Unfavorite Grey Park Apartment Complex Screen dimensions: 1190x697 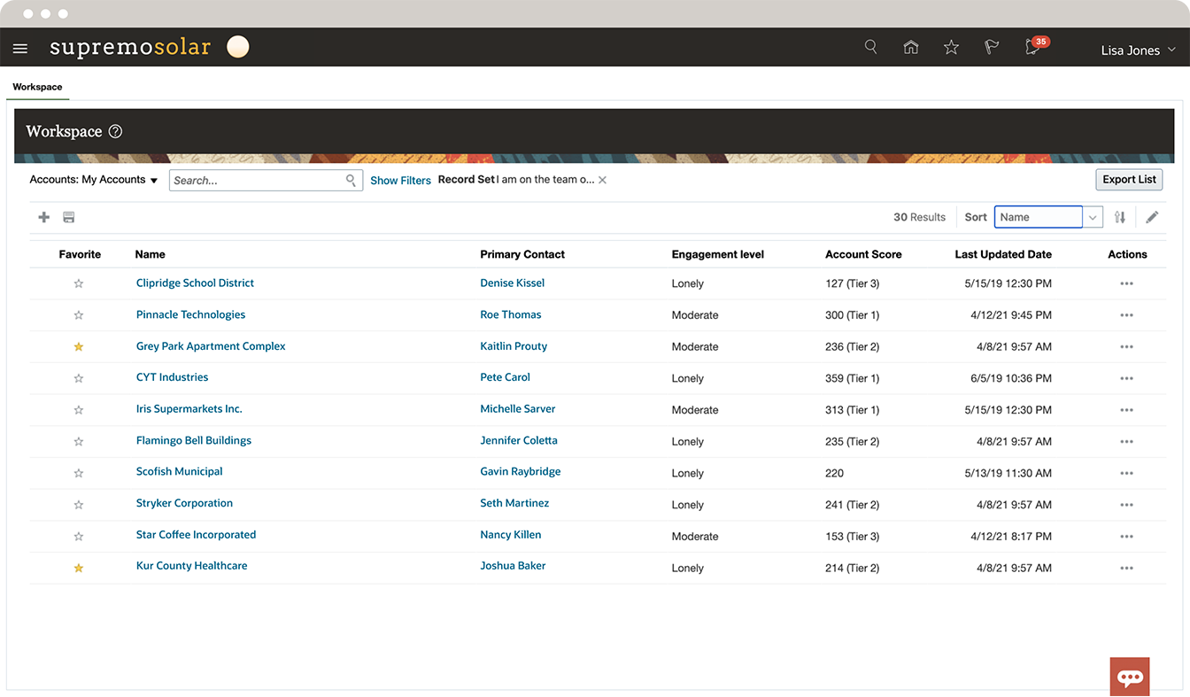tap(78, 346)
